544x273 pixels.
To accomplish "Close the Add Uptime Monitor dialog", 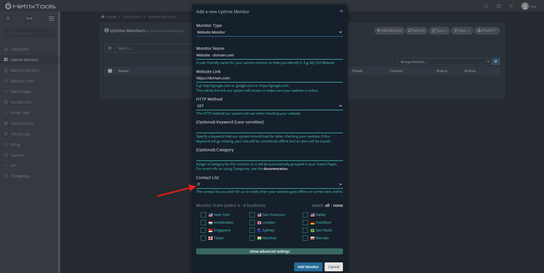I will 341,11.
